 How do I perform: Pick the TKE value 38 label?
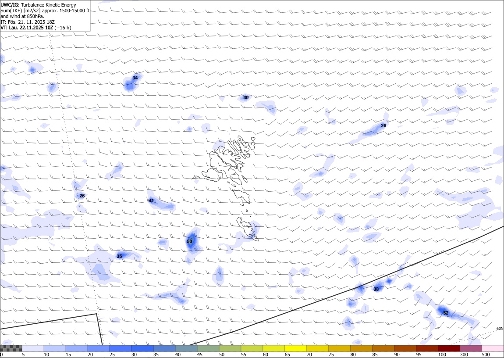(376, 289)
